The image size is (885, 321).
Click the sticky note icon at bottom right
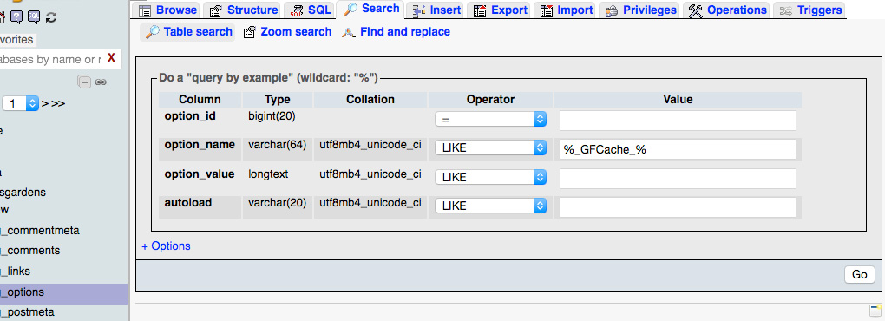(x=875, y=311)
